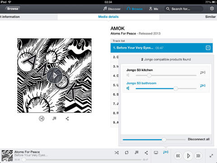Select track 5 in track list
The image size is (217, 163).
[x=115, y=85]
